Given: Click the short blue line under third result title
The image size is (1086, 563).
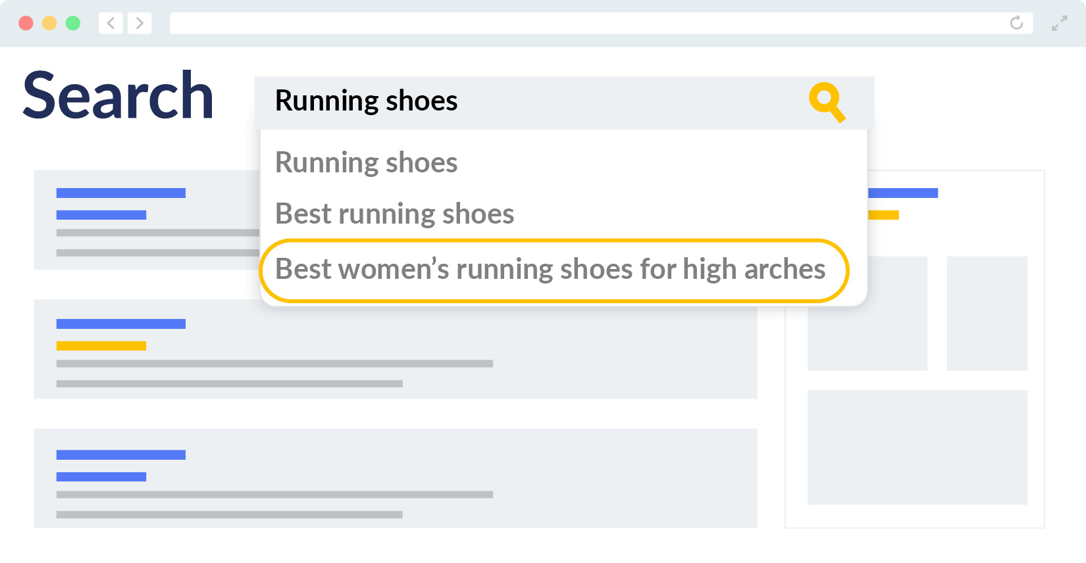Looking at the screenshot, I should tap(101, 476).
